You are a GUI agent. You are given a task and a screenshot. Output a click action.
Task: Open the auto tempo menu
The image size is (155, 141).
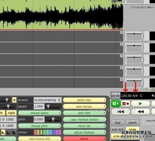point(85,106)
